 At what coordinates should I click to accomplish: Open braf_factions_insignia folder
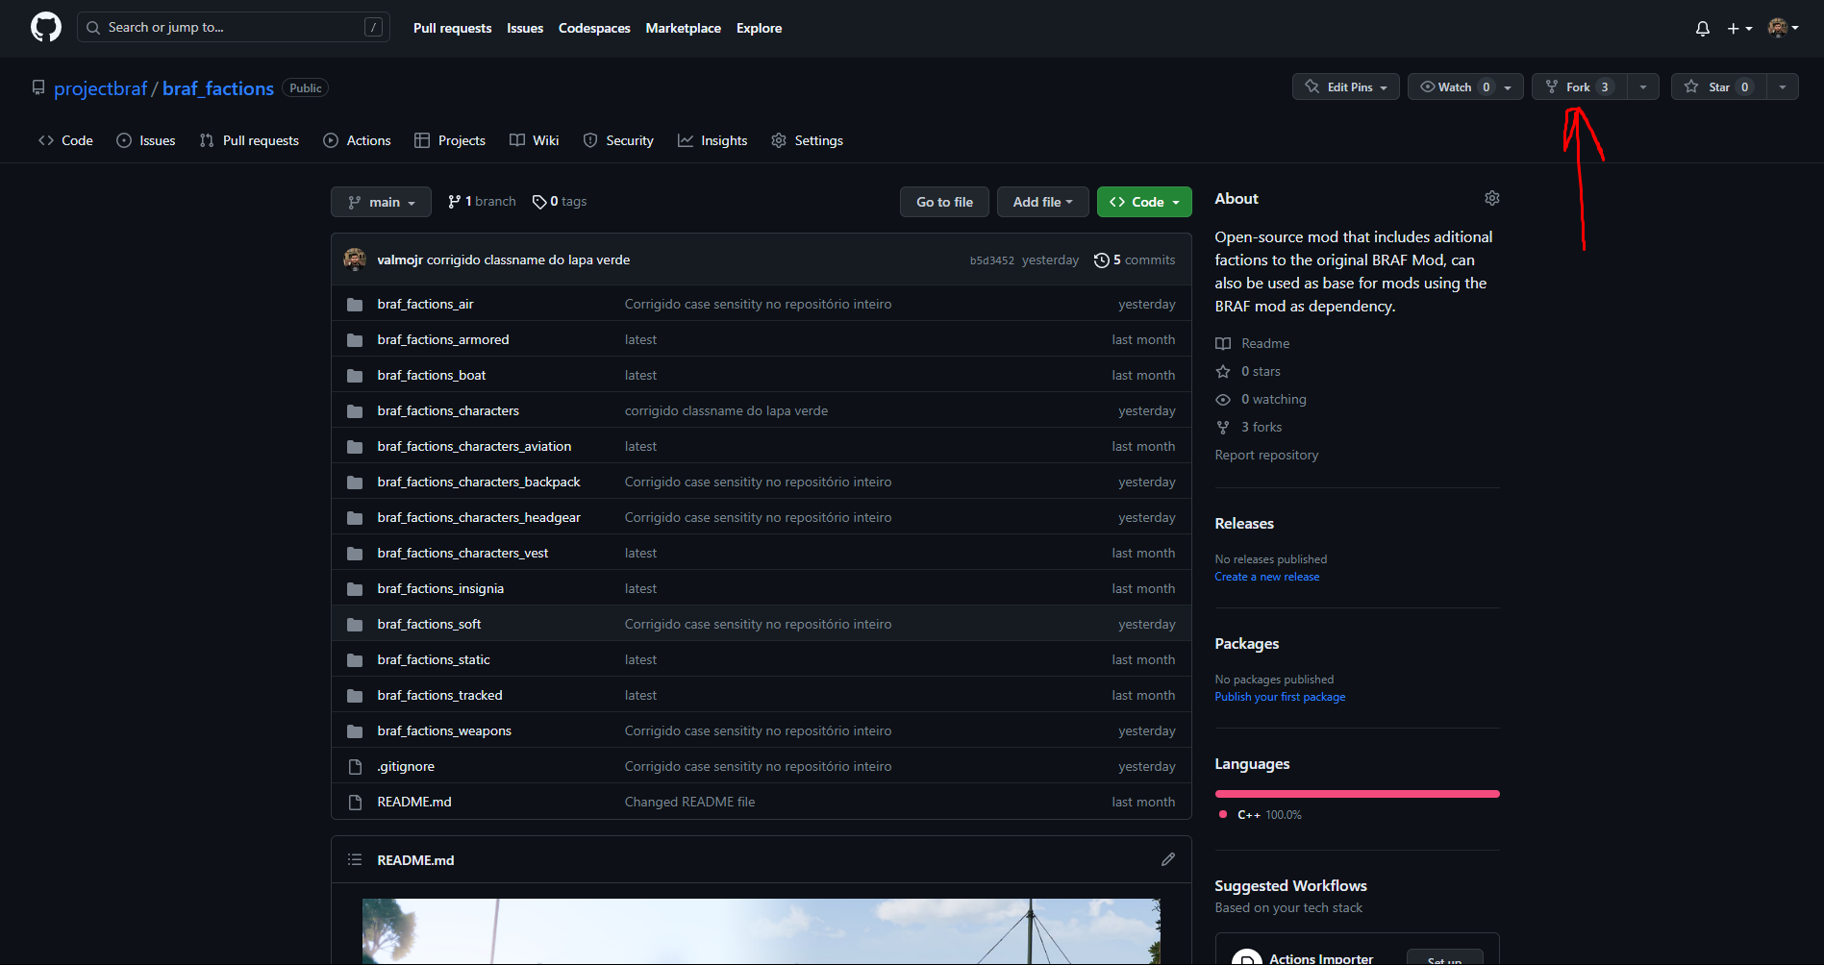(440, 589)
